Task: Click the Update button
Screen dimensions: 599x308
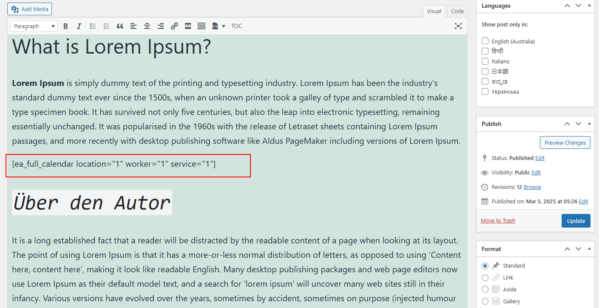Action: click(x=576, y=221)
